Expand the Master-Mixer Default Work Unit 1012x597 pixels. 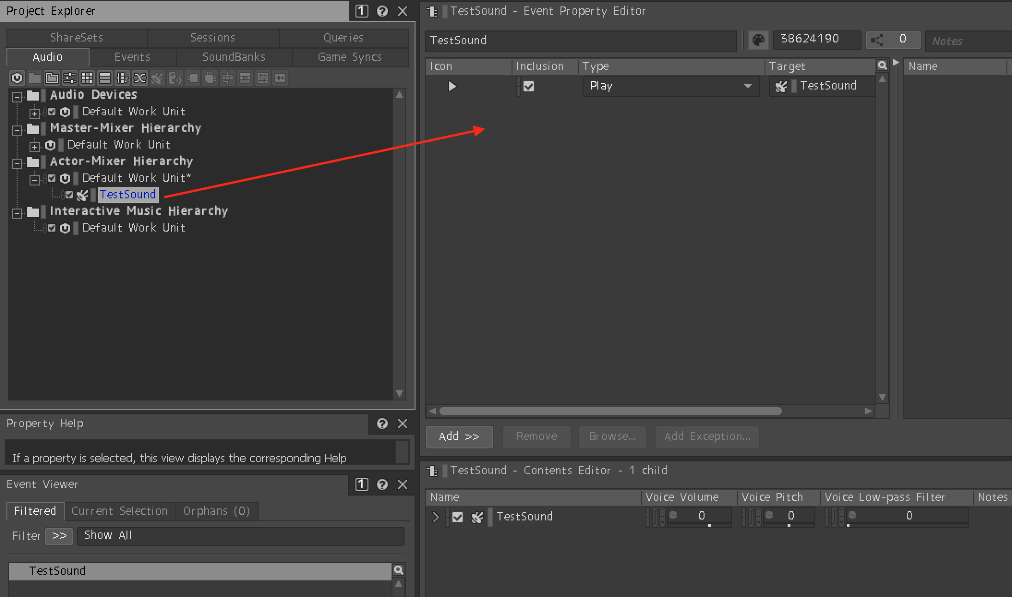point(35,146)
